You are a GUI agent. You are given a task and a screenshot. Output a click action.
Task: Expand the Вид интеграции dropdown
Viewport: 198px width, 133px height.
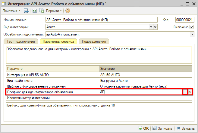click(x=151, y=27)
